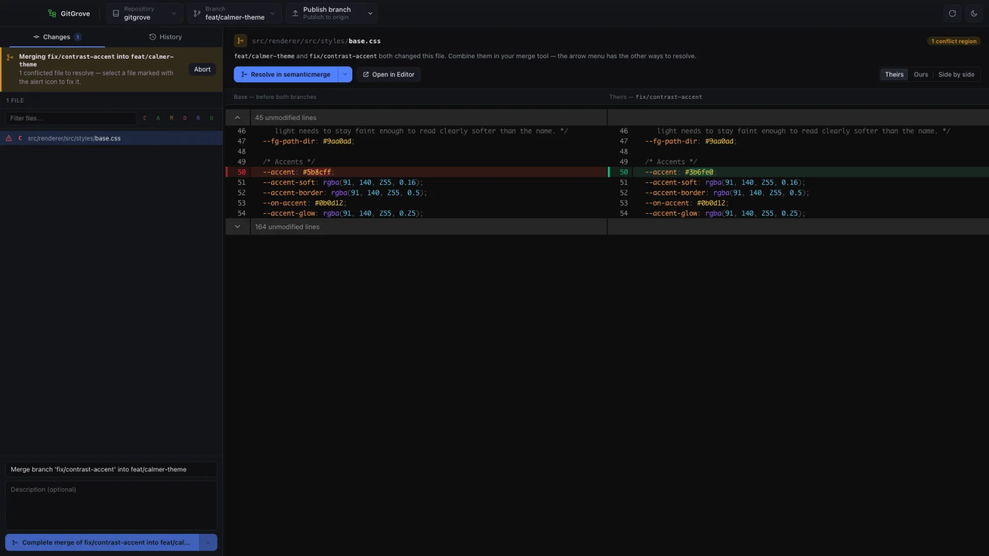
Task: Click 'Base — before both branches' pane header
Action: (x=275, y=97)
